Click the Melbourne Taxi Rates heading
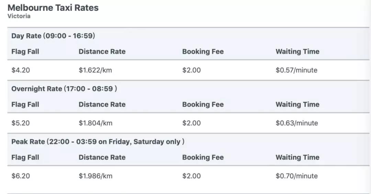Image resolution: width=371 pixels, height=194 pixels. coord(53,8)
